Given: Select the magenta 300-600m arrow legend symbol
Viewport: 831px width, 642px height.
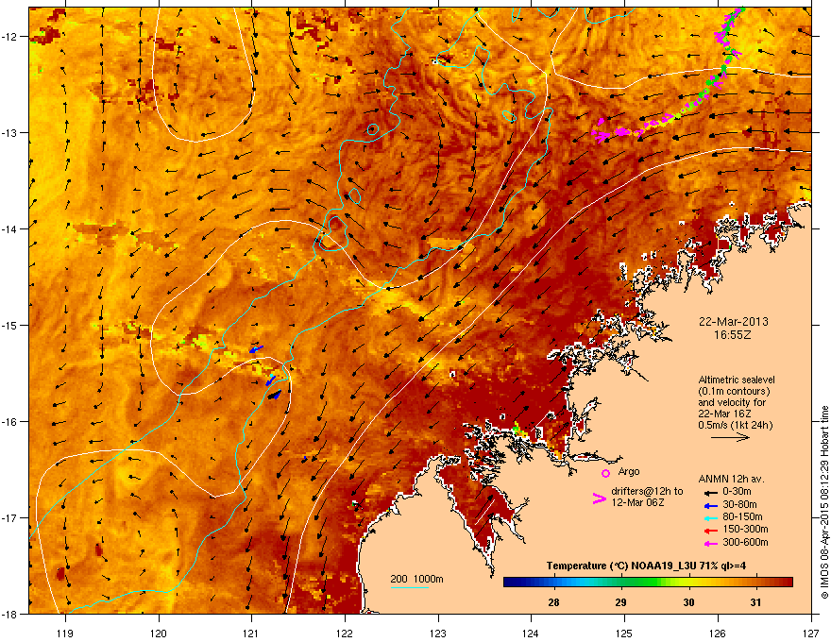Looking at the screenshot, I should pyautogui.click(x=711, y=543).
